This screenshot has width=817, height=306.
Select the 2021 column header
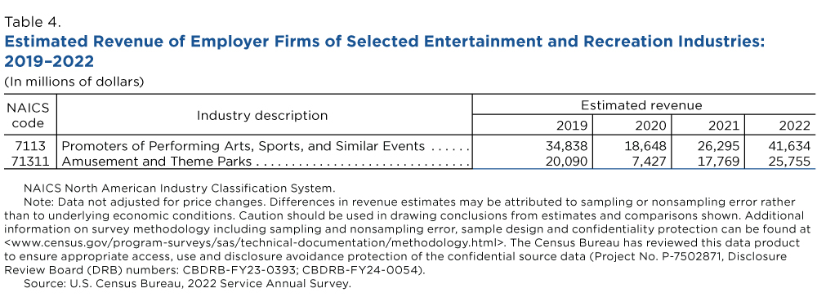pyautogui.click(x=724, y=126)
